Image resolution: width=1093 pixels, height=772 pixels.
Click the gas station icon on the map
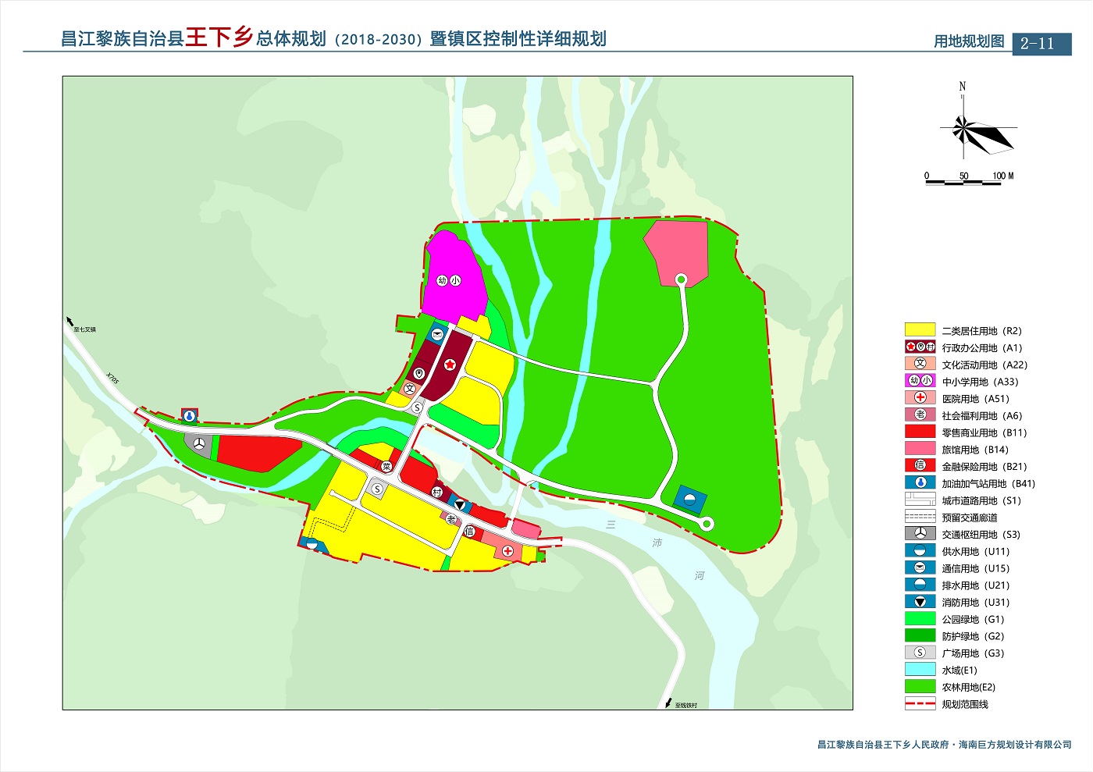coord(189,415)
